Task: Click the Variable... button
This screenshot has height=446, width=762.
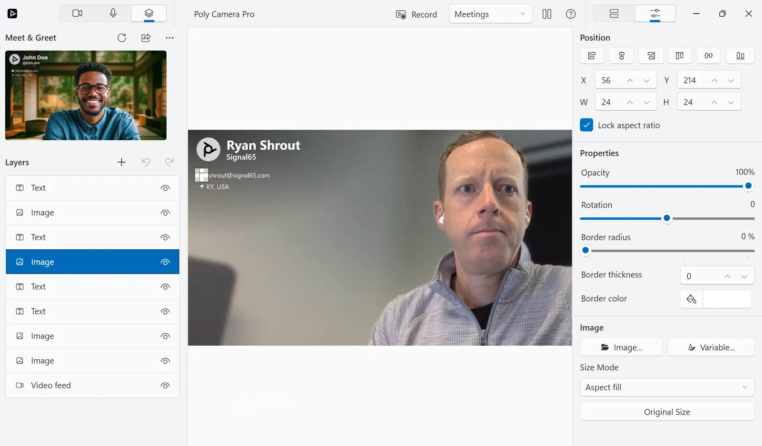Action: [711, 347]
